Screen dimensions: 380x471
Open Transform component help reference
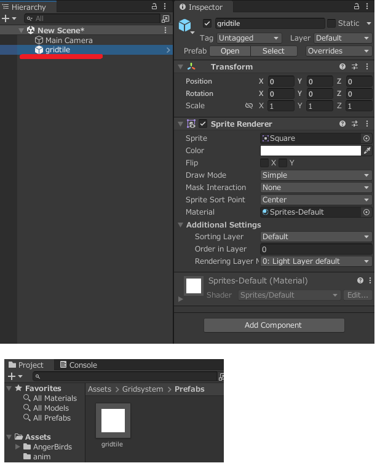point(342,66)
